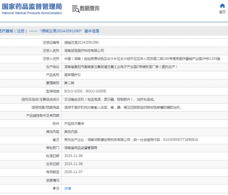Click National Medical Products Administration subtitle
Screen dimensions: 228x195
[32, 13]
